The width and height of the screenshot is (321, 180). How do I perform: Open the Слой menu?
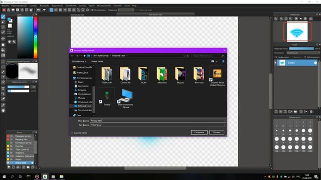click(34, 5)
